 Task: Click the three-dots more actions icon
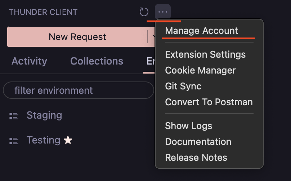(163, 12)
